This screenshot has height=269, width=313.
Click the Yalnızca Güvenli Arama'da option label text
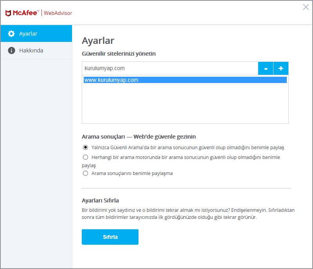point(188,147)
